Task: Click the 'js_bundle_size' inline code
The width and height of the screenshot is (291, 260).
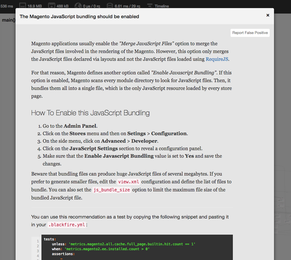Action: [112, 190]
